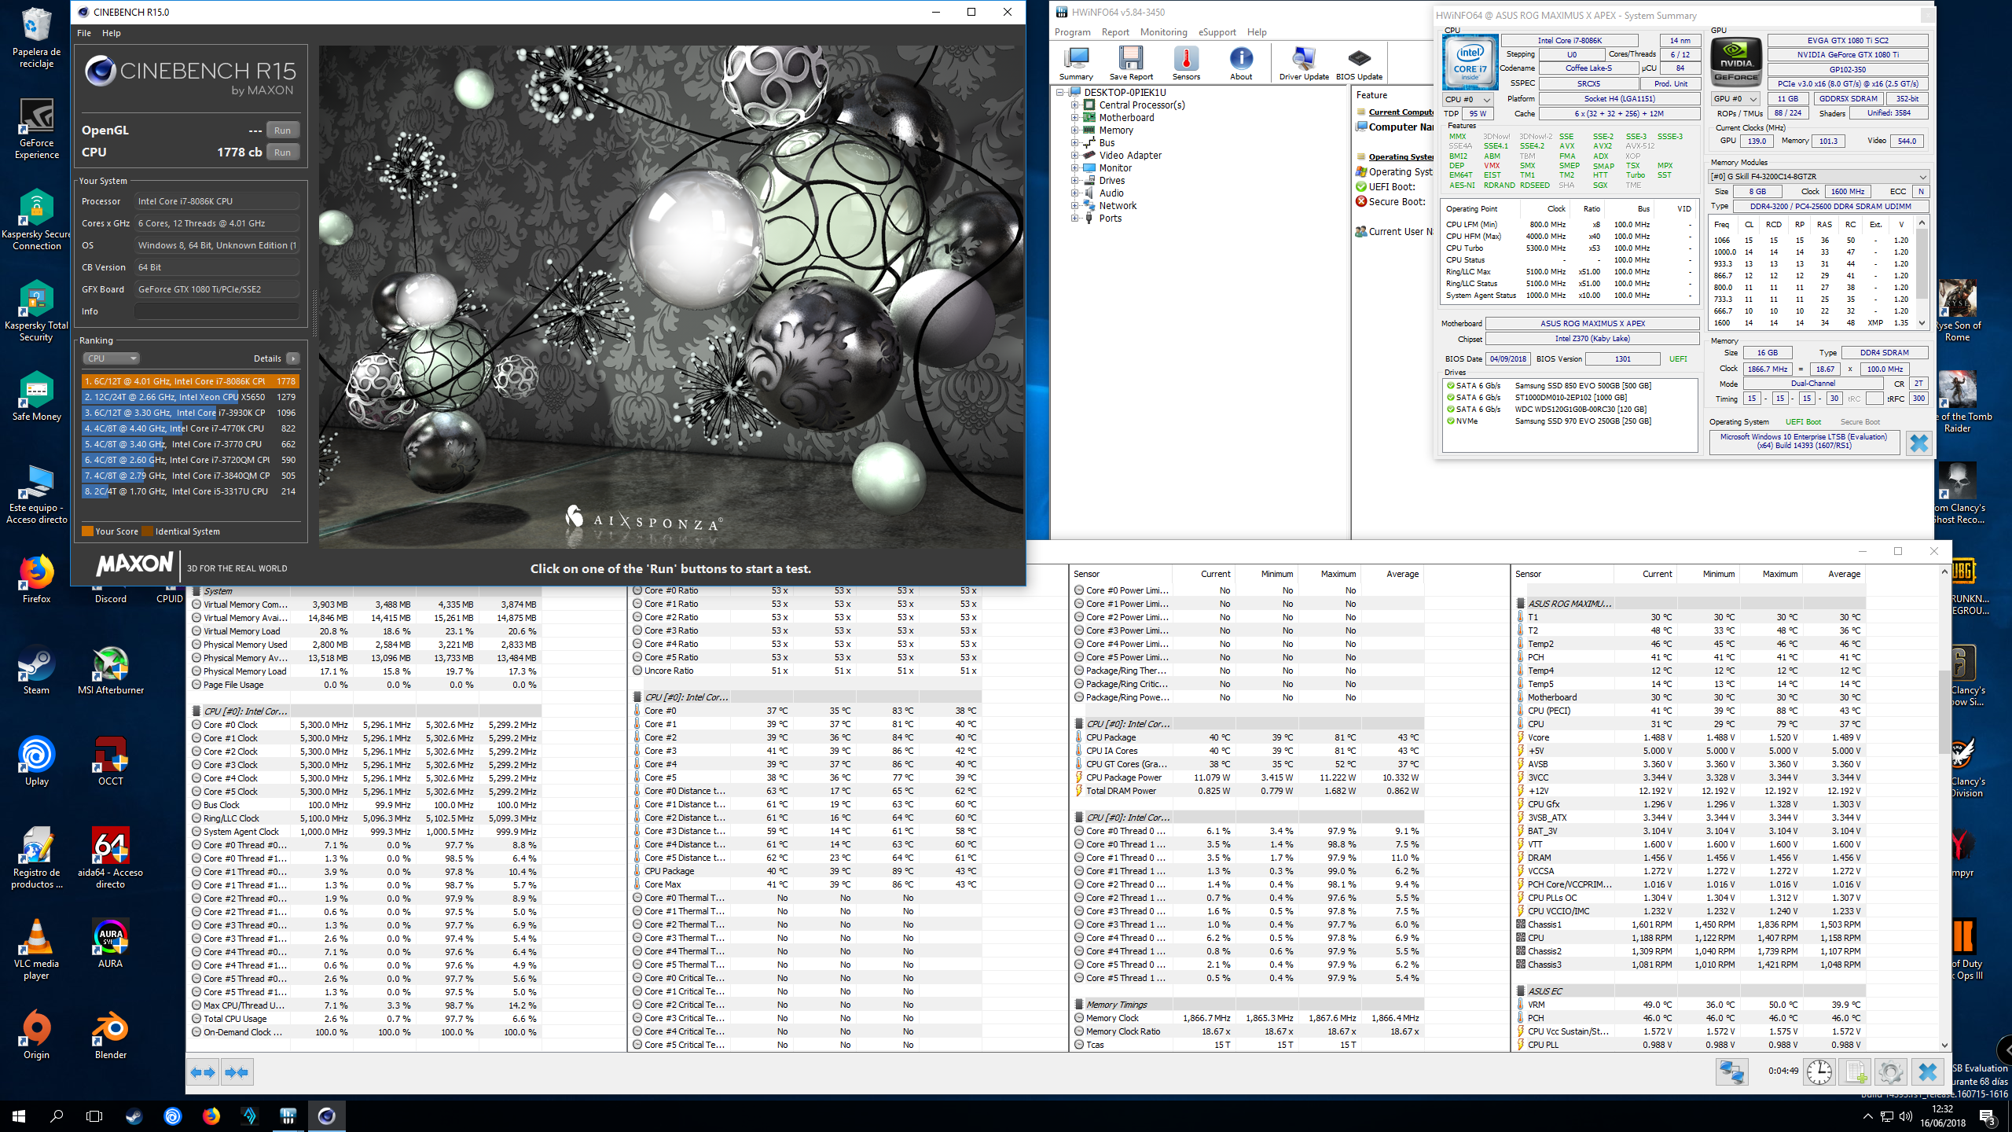This screenshot has width=2012, height=1132.
Task: Click Intel Core i7-8086K name field
Action: click(x=1569, y=40)
